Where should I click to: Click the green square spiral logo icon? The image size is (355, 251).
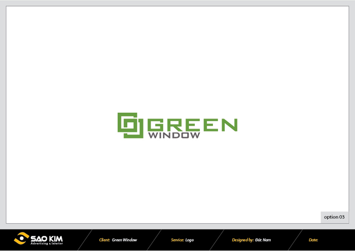pos(131,125)
